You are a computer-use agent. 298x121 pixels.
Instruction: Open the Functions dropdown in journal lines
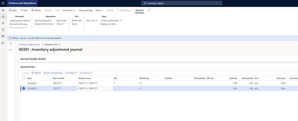pyautogui.click(x=86, y=73)
